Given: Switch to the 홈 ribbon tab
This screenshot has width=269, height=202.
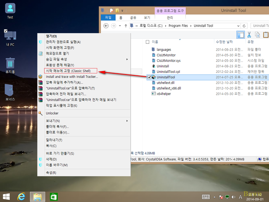Looking at the screenshot, I should coord(121,18).
